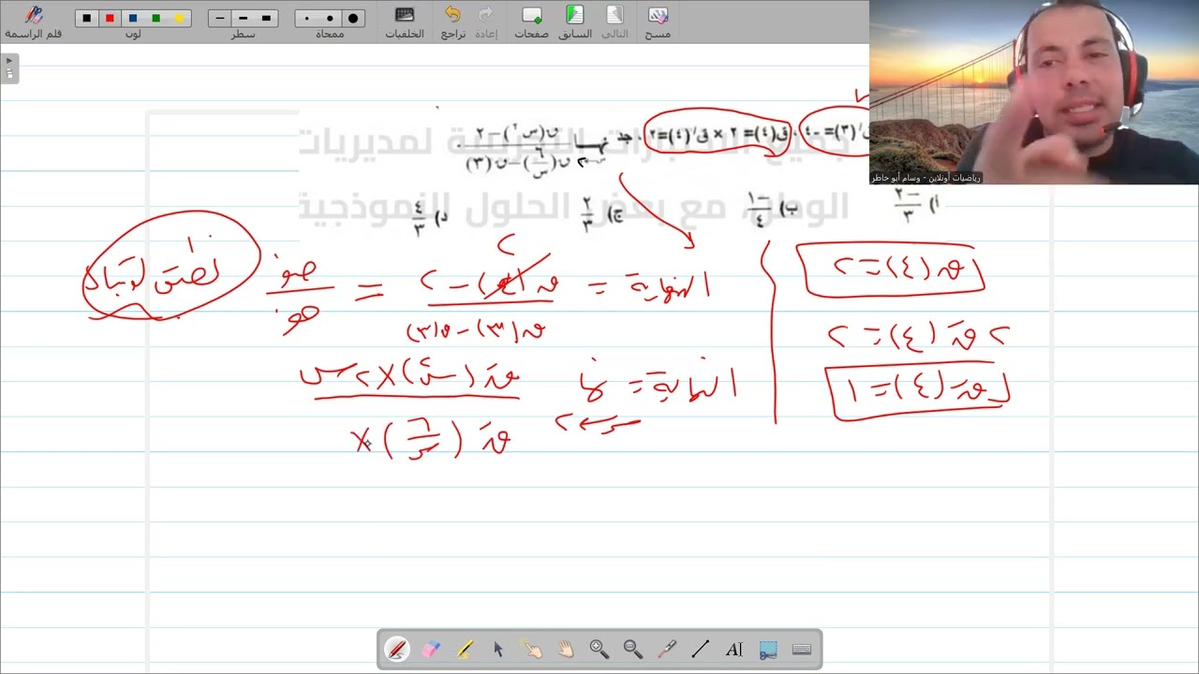The height and width of the screenshot is (674, 1199).
Task: Pick the black pen color
Action: click(x=87, y=18)
